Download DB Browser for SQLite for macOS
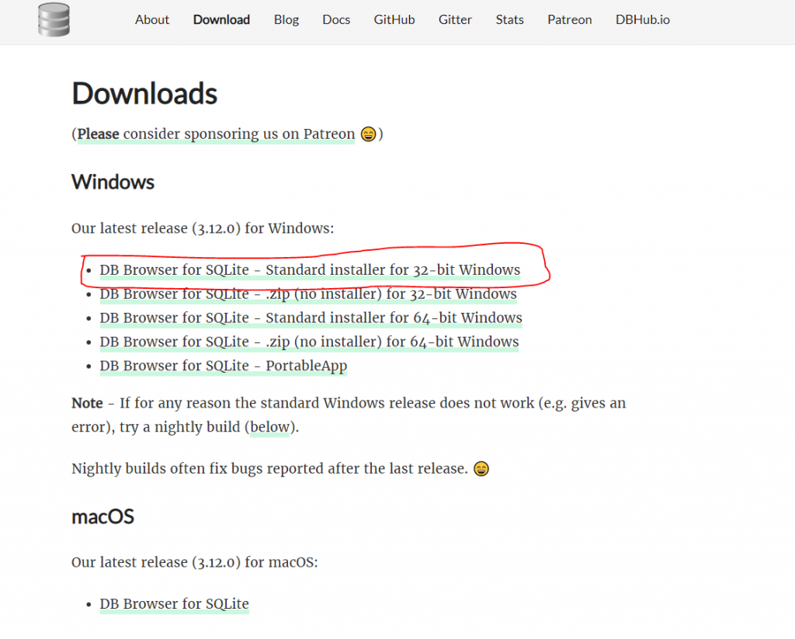795x639 pixels. [175, 604]
